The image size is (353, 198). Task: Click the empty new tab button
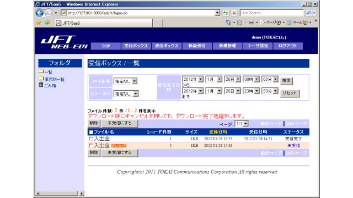(x=158, y=23)
